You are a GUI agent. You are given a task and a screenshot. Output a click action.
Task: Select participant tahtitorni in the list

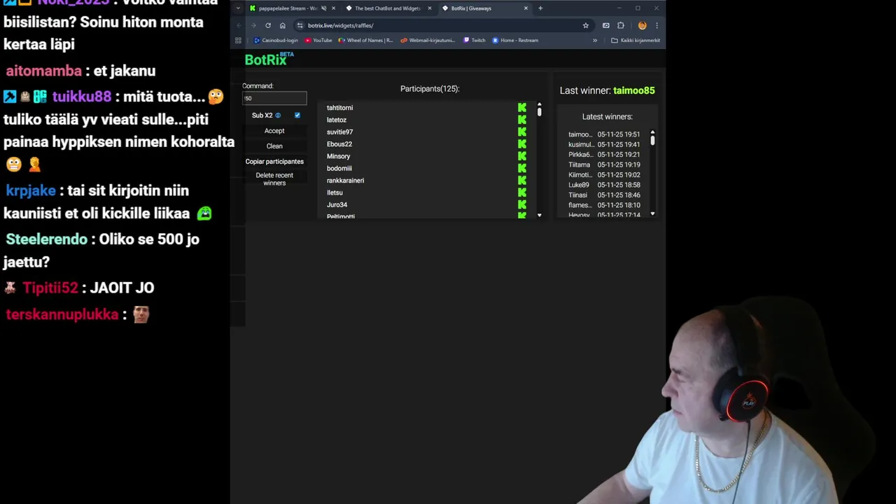click(x=339, y=108)
